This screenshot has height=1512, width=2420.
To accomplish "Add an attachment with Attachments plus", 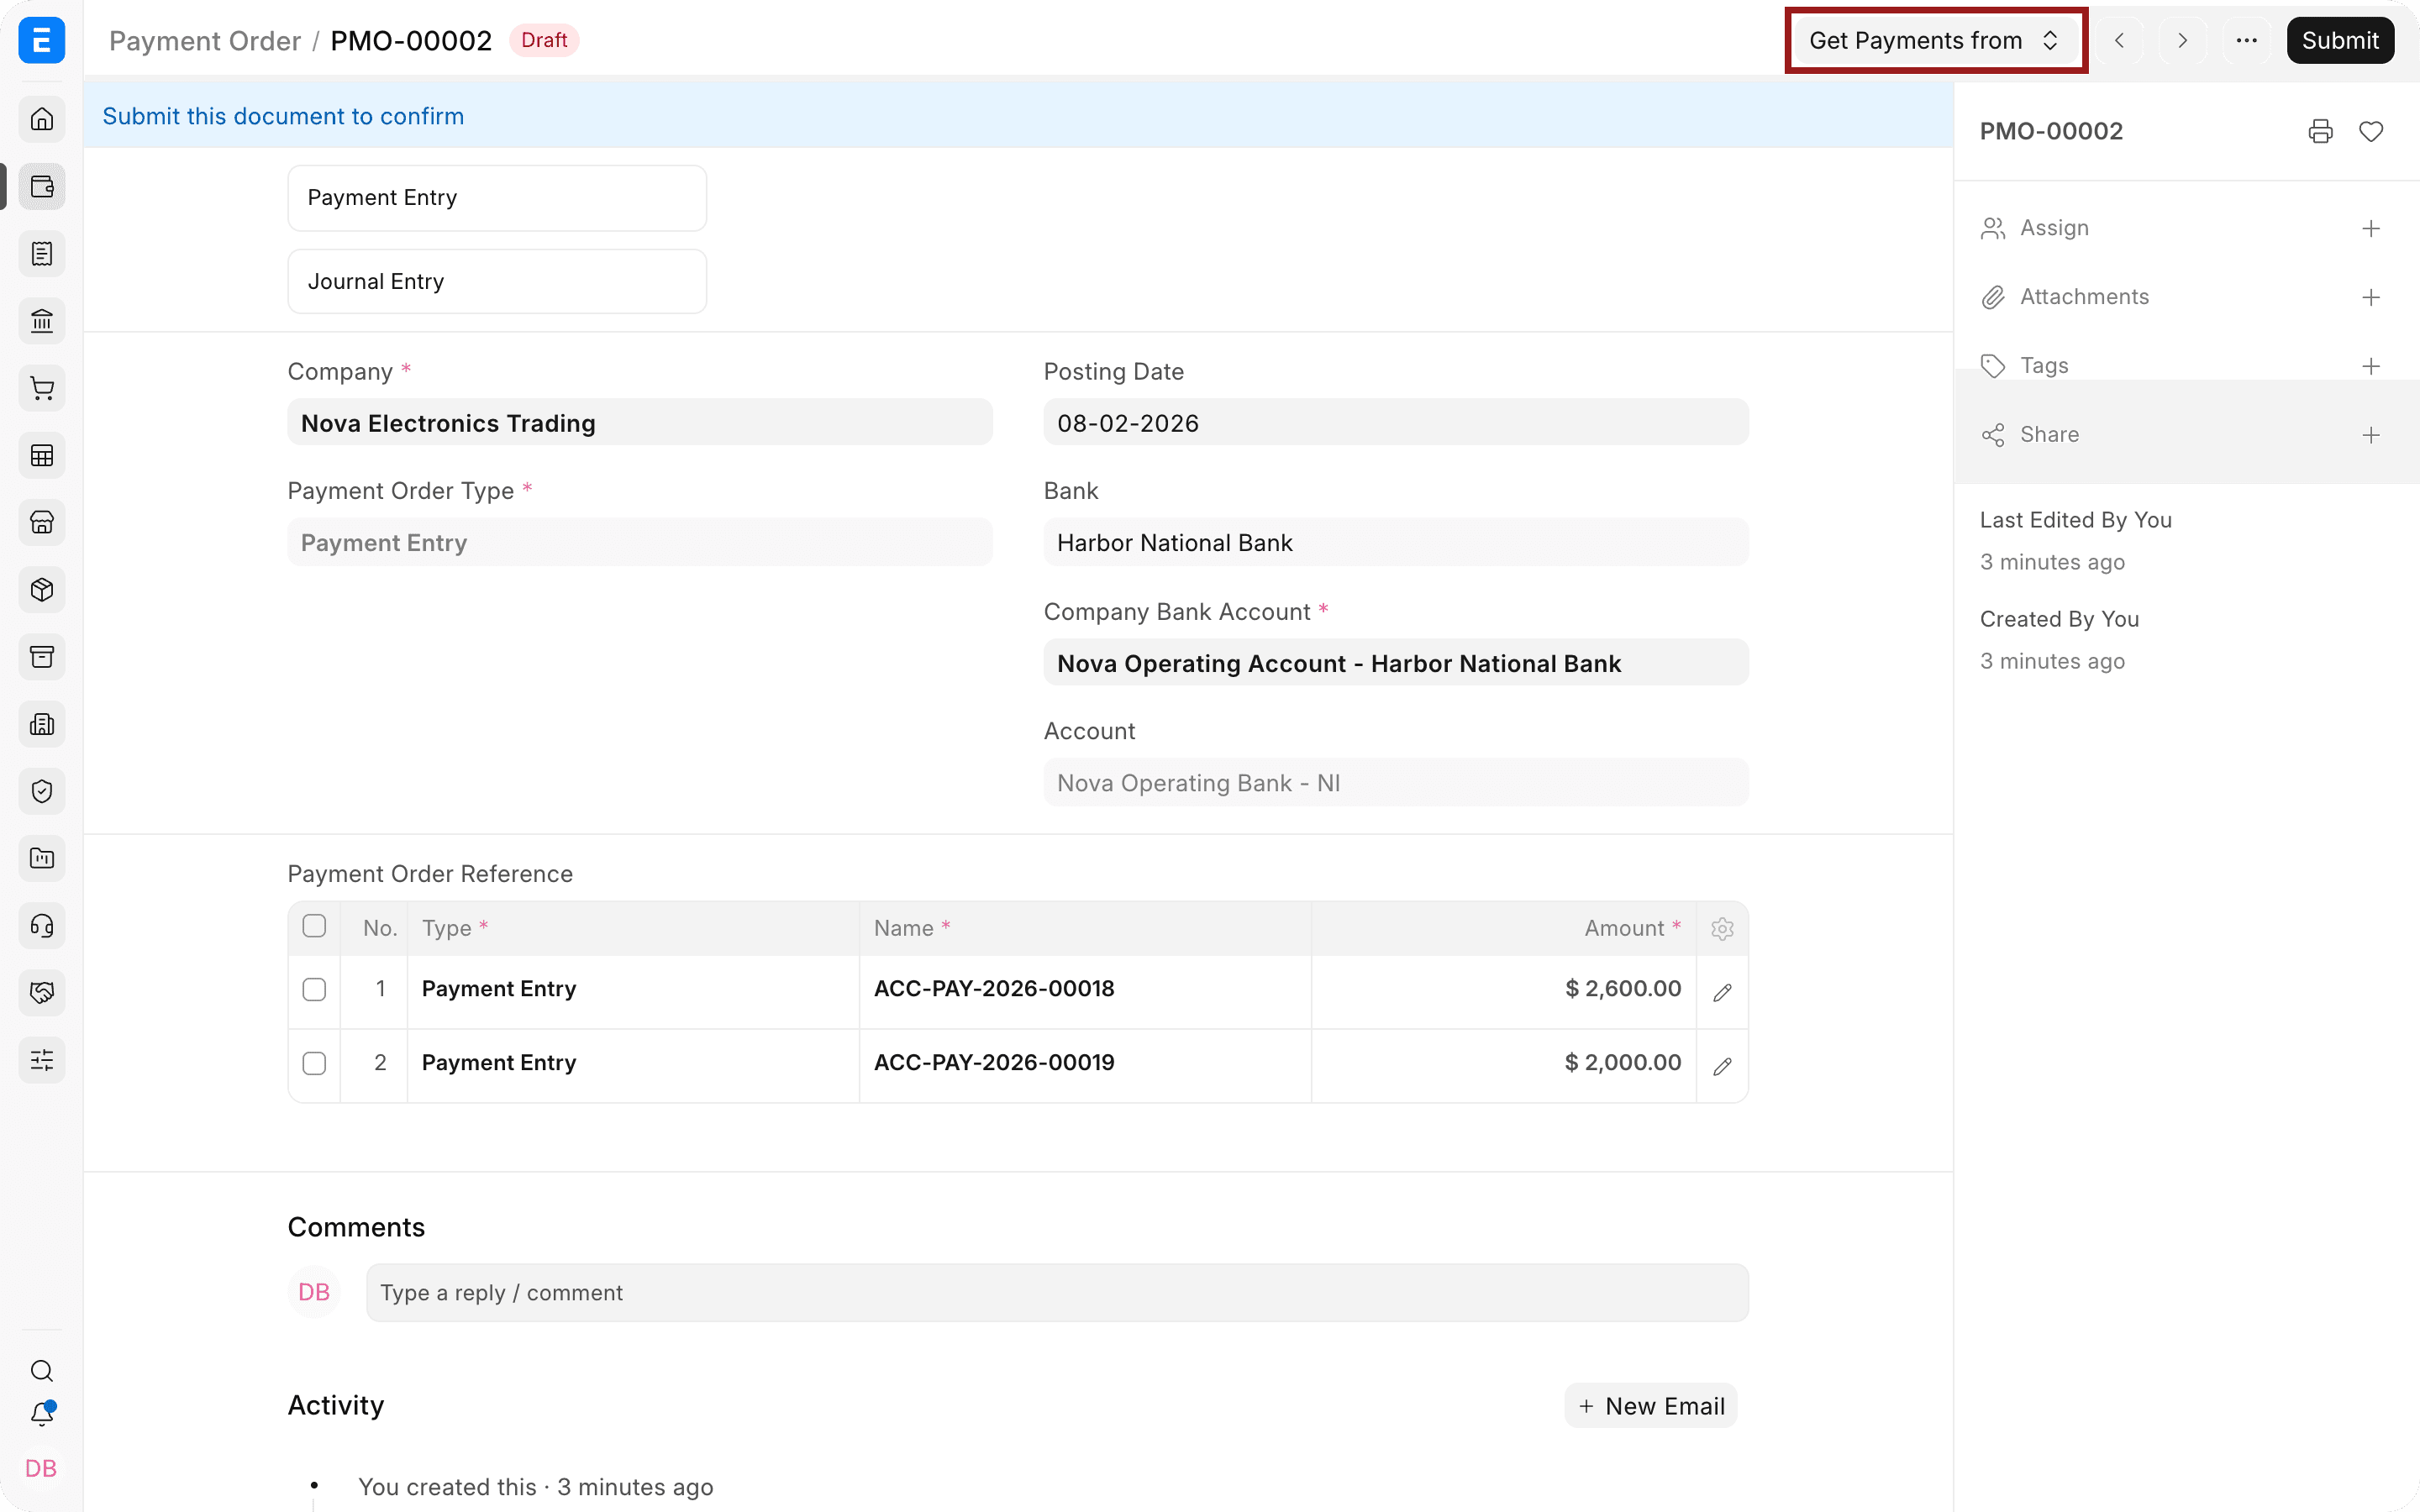I will point(2371,297).
